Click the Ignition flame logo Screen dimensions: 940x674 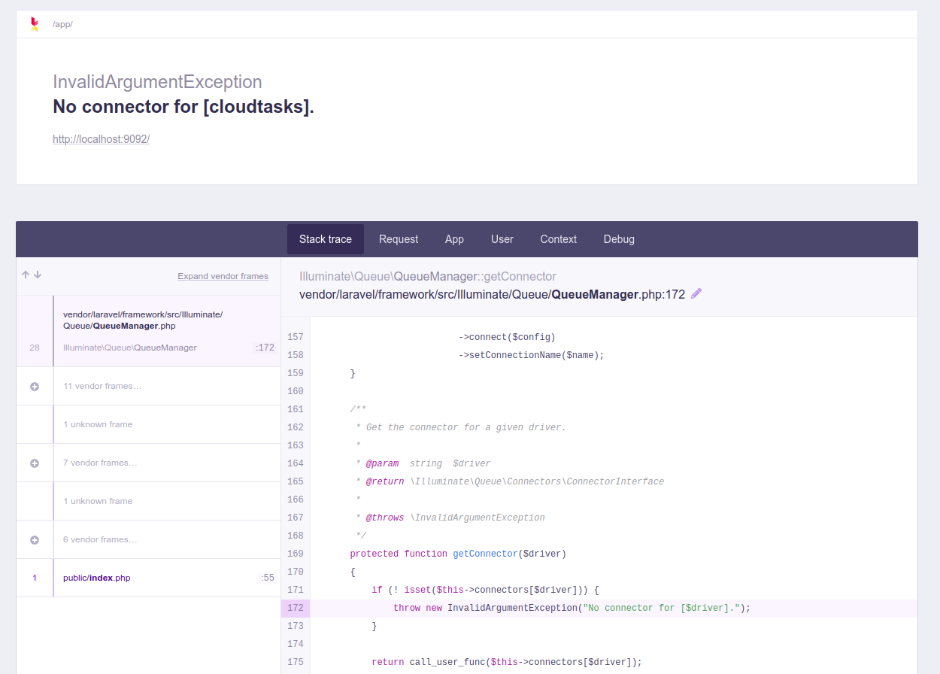click(34, 23)
